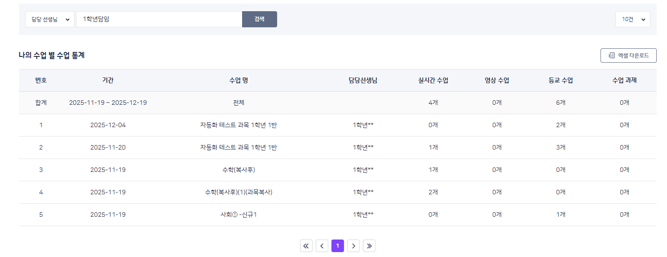The height and width of the screenshot is (257, 667).
Task: Expand the 10건 page size dropdown
Action: [632, 19]
